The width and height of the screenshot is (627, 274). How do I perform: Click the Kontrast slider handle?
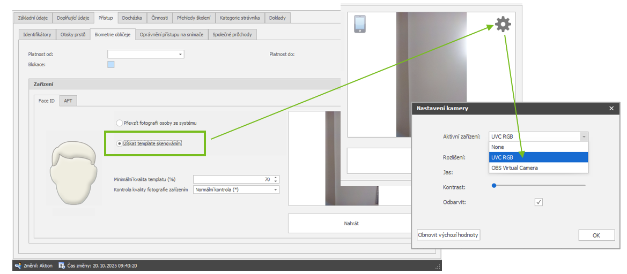493,186
